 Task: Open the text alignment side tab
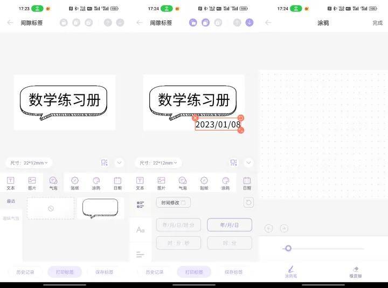tap(140, 254)
